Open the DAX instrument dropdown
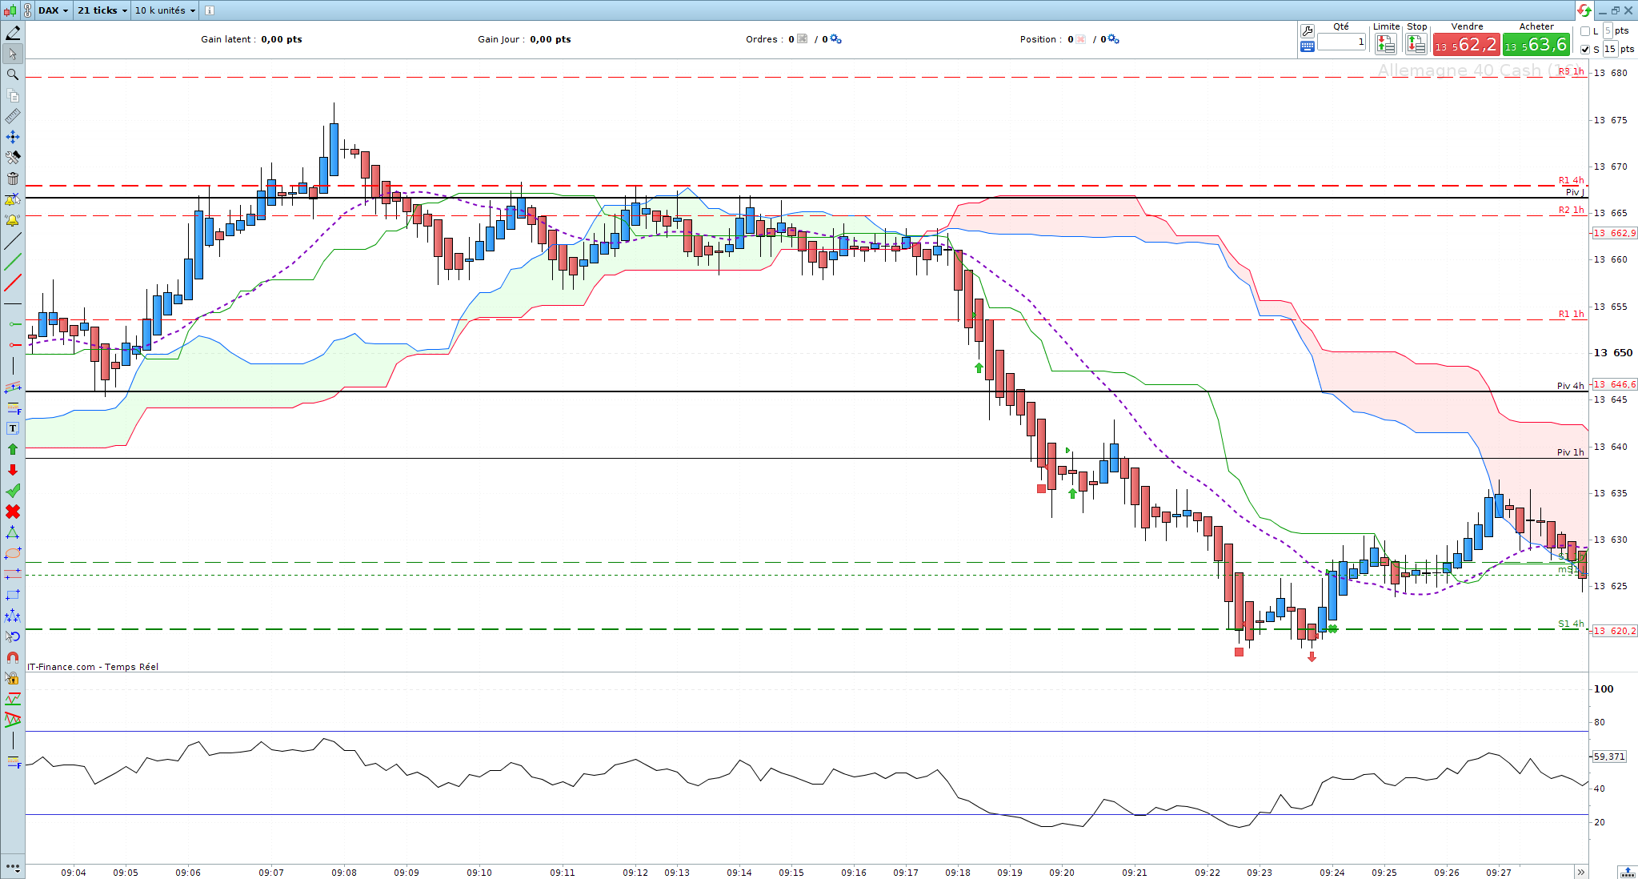 tap(54, 10)
